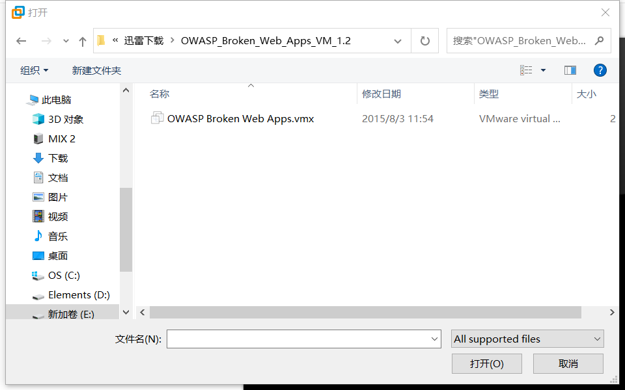
Task: Click the horizontal scrollbar thumb
Action: (x=365, y=313)
